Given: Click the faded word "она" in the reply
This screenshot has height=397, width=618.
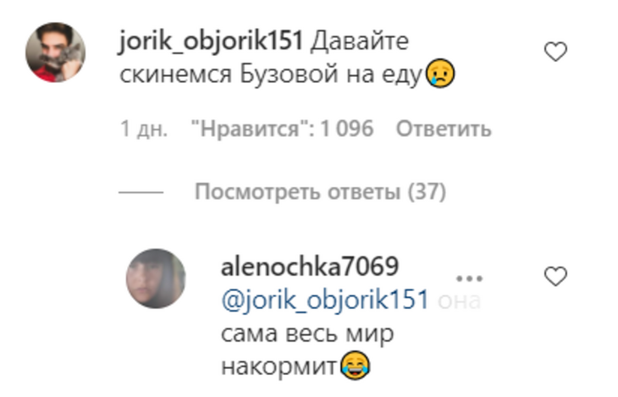Looking at the screenshot, I should [x=459, y=301].
